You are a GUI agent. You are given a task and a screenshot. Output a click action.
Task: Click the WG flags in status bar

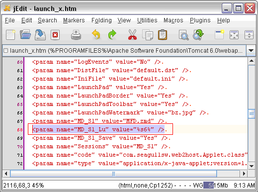coord(198,185)
